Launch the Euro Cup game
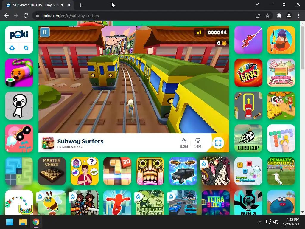This screenshot has height=229, width=305. pyautogui.click(x=248, y=138)
